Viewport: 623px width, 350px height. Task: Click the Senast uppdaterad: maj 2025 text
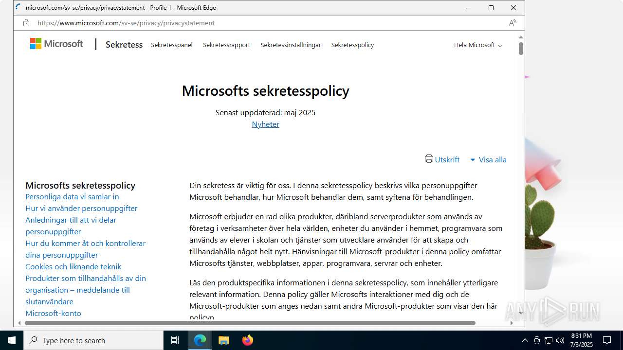pos(265,112)
